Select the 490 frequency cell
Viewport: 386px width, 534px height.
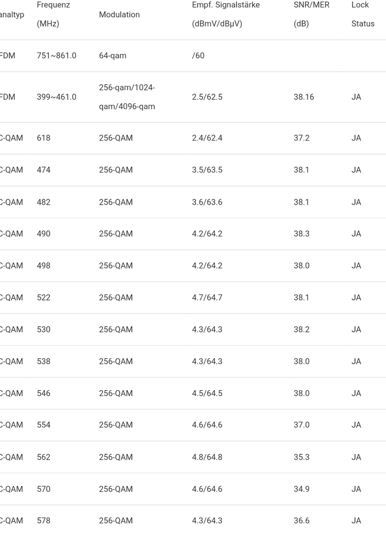point(44,234)
